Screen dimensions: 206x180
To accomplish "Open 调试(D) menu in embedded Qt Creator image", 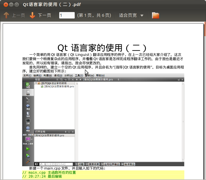I will pos(58,75).
